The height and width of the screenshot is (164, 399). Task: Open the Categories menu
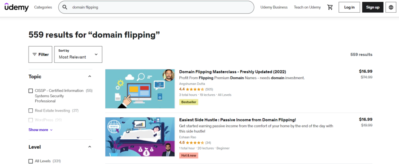click(43, 7)
